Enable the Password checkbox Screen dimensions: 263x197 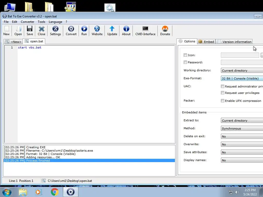[x=185, y=62]
